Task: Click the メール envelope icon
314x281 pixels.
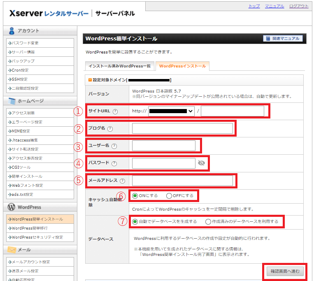Action: (x=12, y=250)
